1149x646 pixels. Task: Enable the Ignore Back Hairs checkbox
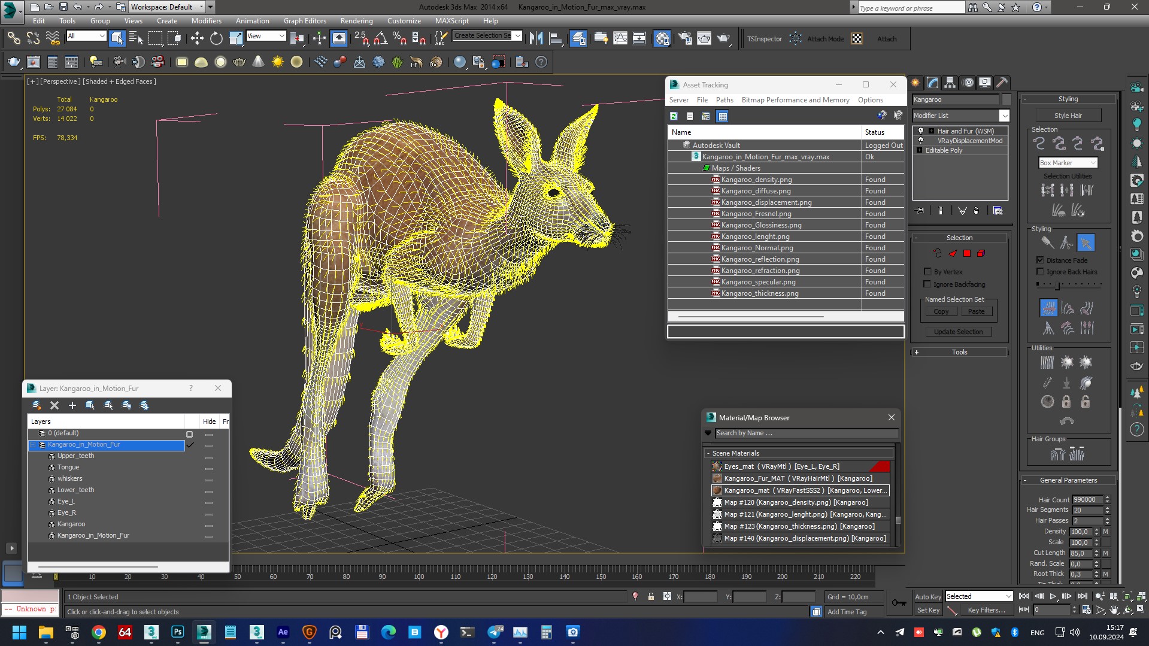pyautogui.click(x=1040, y=272)
